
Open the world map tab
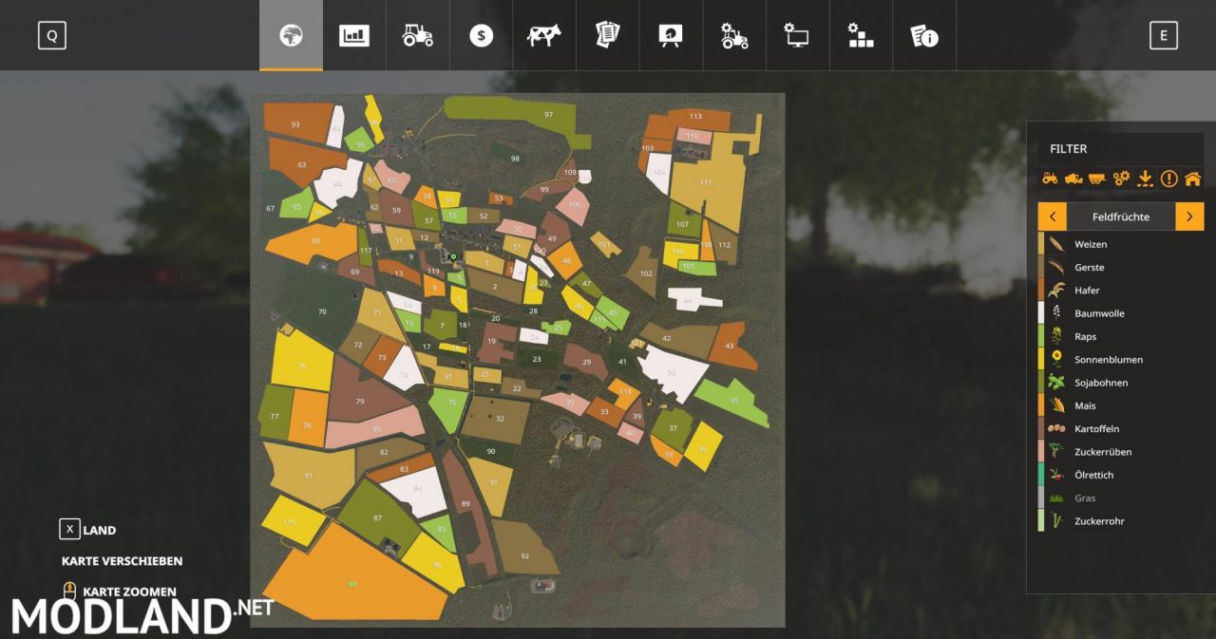(x=291, y=35)
